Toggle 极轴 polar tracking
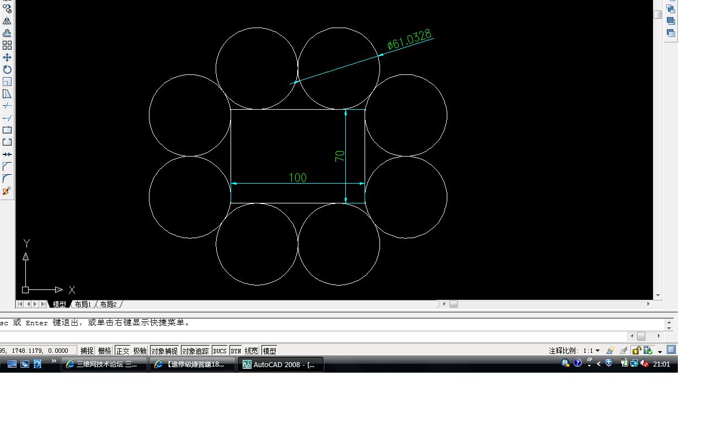The width and height of the screenshot is (706, 441). pos(140,351)
